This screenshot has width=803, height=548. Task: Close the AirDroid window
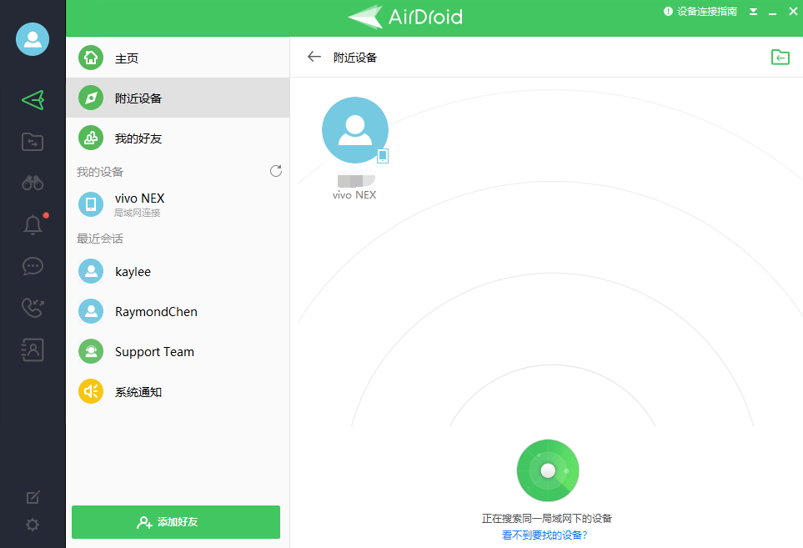coord(793,12)
